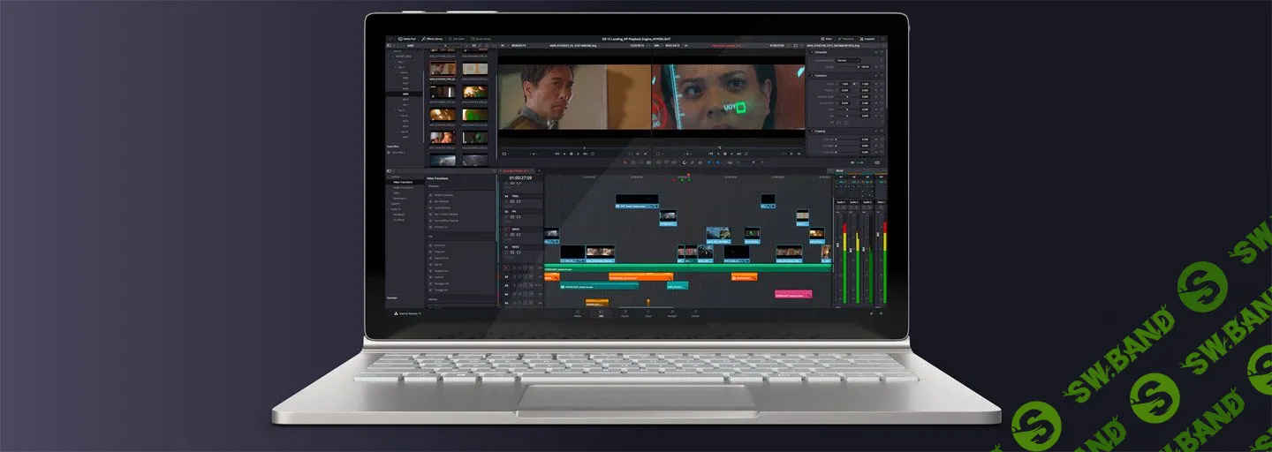The width and height of the screenshot is (1272, 452).
Task: Play the source viewer clip
Action: point(578,154)
